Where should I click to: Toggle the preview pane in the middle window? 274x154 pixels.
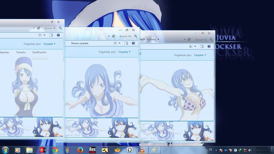click(126, 43)
